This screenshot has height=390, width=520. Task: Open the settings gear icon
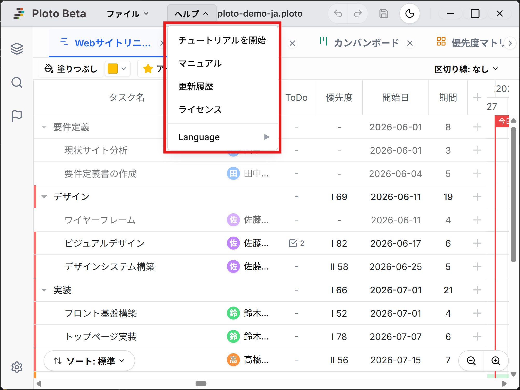pos(17,367)
